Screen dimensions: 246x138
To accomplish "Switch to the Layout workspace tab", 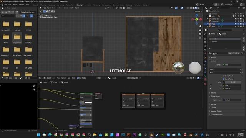I will [x=35, y=5].
